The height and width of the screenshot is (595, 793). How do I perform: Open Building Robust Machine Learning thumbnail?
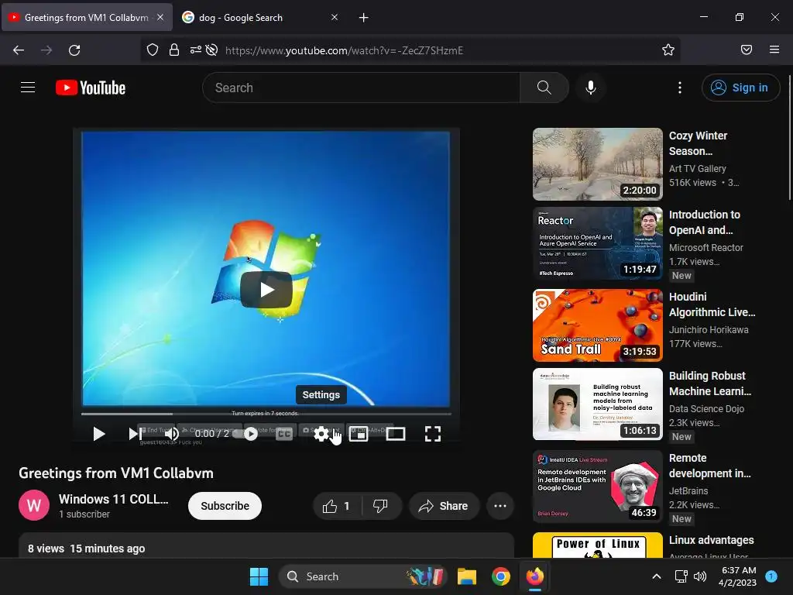(597, 404)
